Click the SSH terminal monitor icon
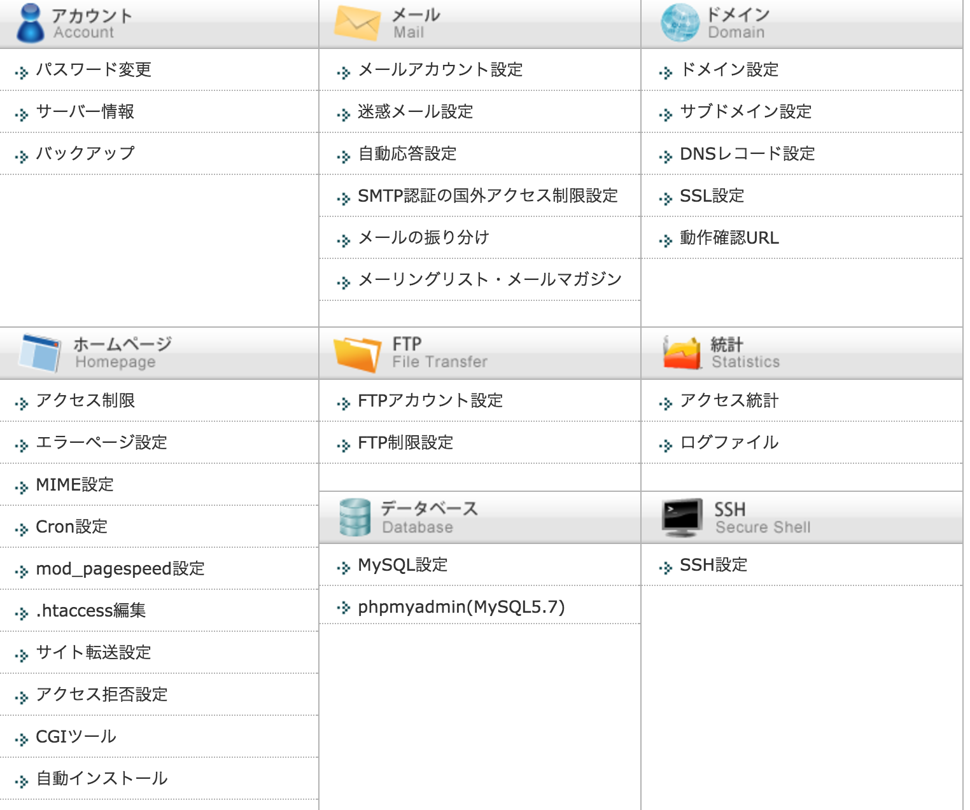This screenshot has width=970, height=810. [682, 517]
